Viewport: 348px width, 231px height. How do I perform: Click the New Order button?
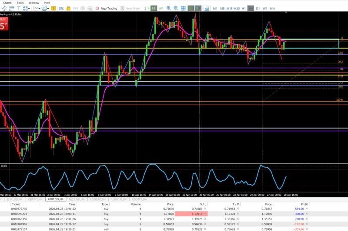pos(130,8)
